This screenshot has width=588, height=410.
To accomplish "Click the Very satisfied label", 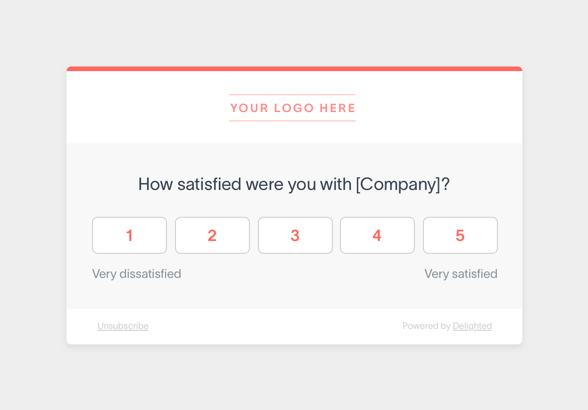I will (x=460, y=273).
